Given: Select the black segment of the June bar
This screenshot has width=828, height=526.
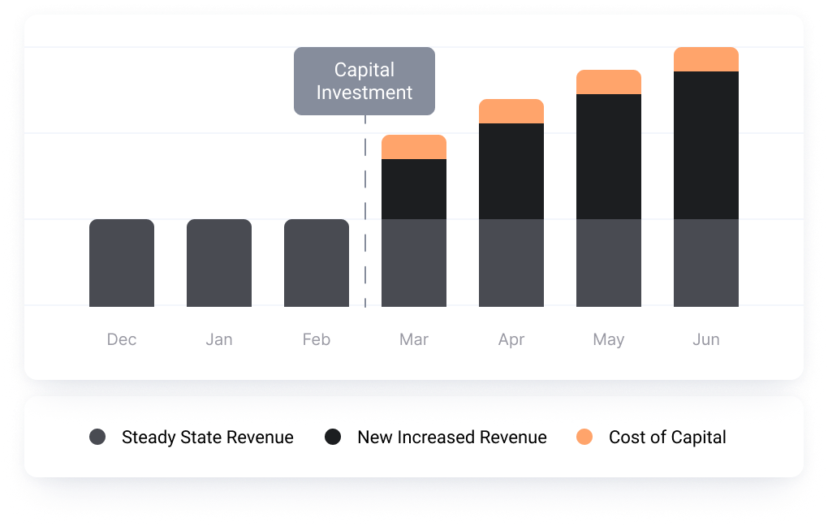Looking at the screenshot, I should coord(706,145).
